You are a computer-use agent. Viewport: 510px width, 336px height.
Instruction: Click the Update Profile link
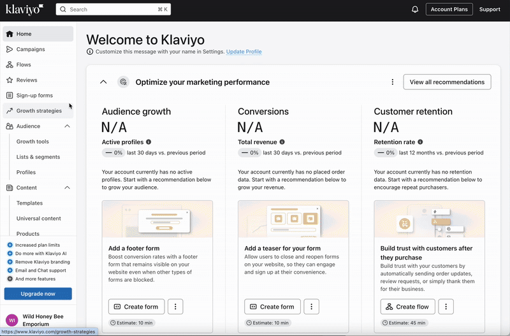coord(244,52)
